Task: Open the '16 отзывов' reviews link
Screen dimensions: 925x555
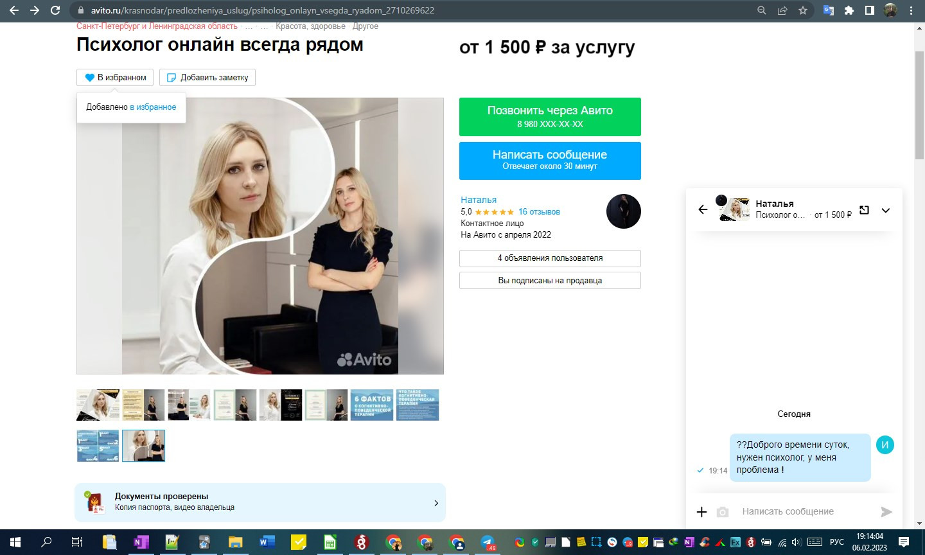Action: (x=539, y=211)
